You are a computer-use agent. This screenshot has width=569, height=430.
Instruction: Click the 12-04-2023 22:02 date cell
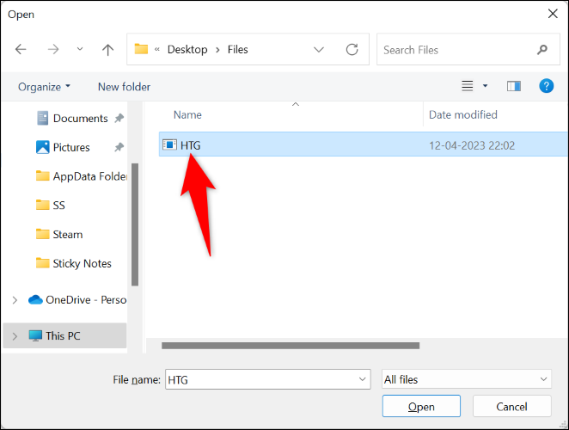coord(472,145)
